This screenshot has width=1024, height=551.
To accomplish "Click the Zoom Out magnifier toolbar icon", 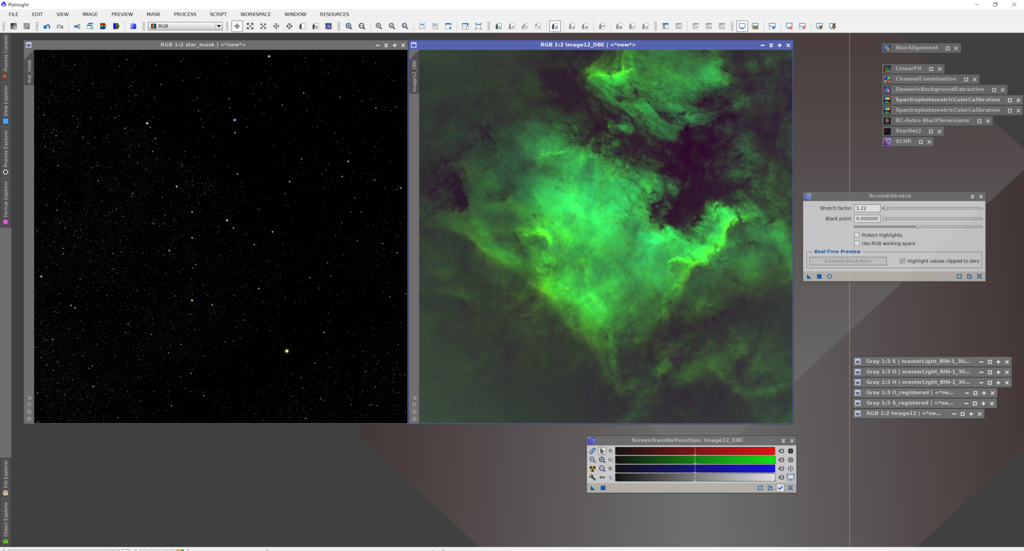I will 362,26.
